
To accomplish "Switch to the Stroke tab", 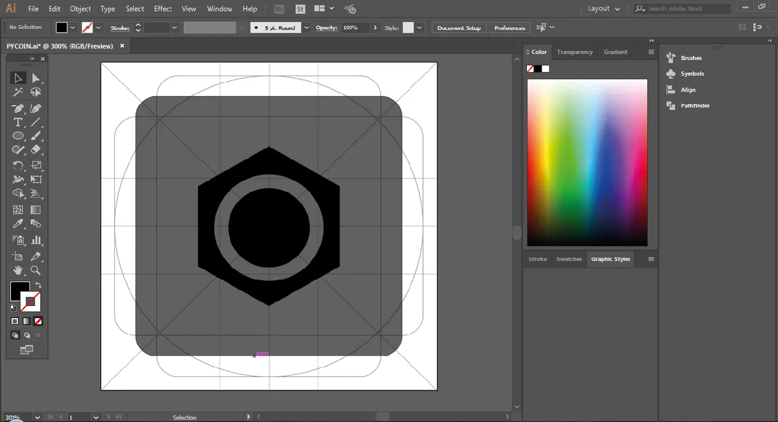I will pyautogui.click(x=537, y=259).
